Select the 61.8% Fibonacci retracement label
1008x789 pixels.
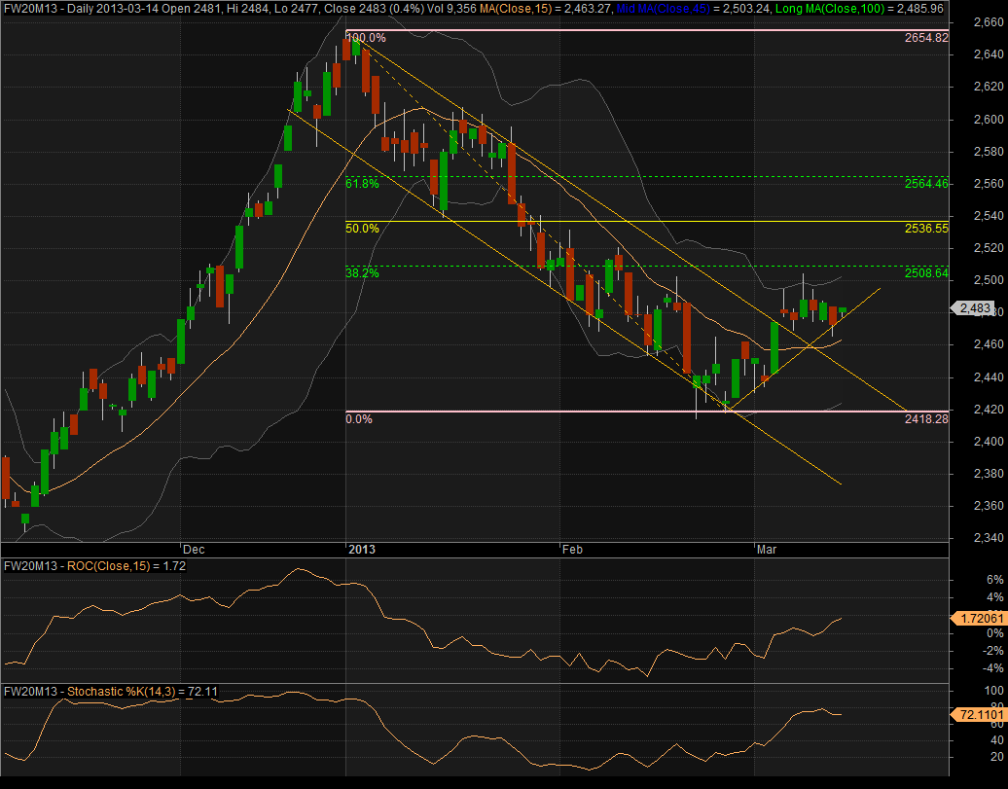pyautogui.click(x=363, y=182)
